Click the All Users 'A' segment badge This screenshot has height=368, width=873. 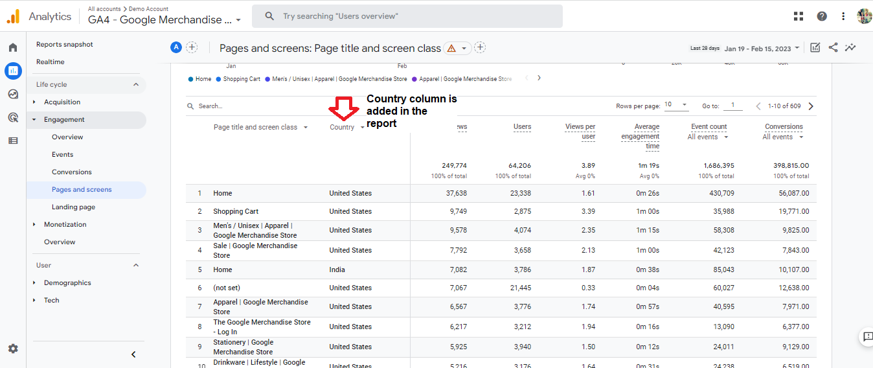(176, 47)
